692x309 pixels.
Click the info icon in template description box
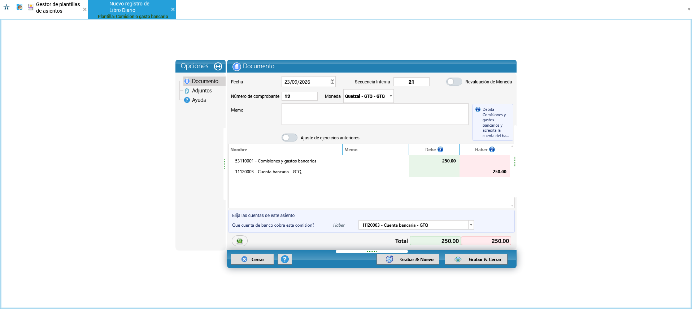click(478, 109)
